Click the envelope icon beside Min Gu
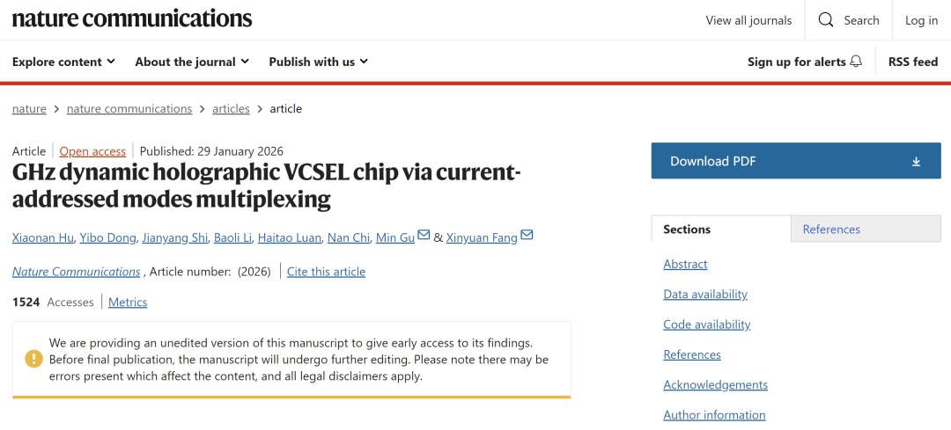The width and height of the screenshot is (951, 430). 424,236
